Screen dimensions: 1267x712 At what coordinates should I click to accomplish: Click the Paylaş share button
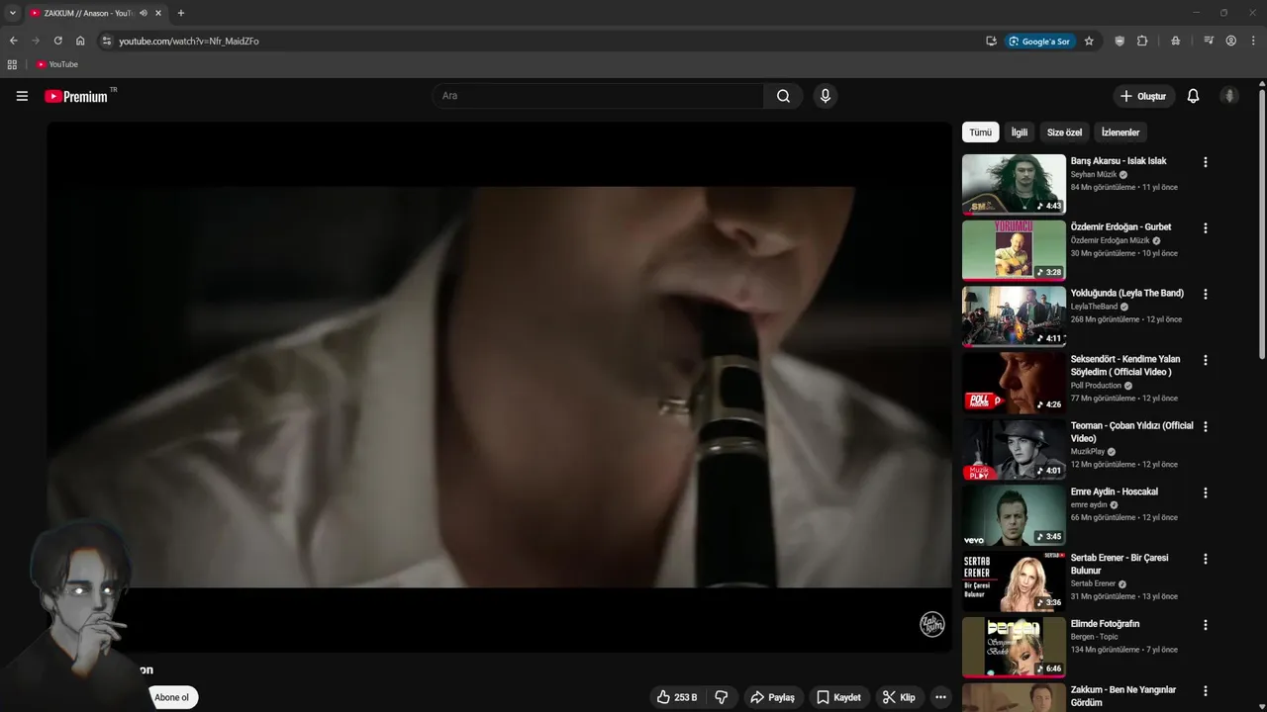click(772, 697)
